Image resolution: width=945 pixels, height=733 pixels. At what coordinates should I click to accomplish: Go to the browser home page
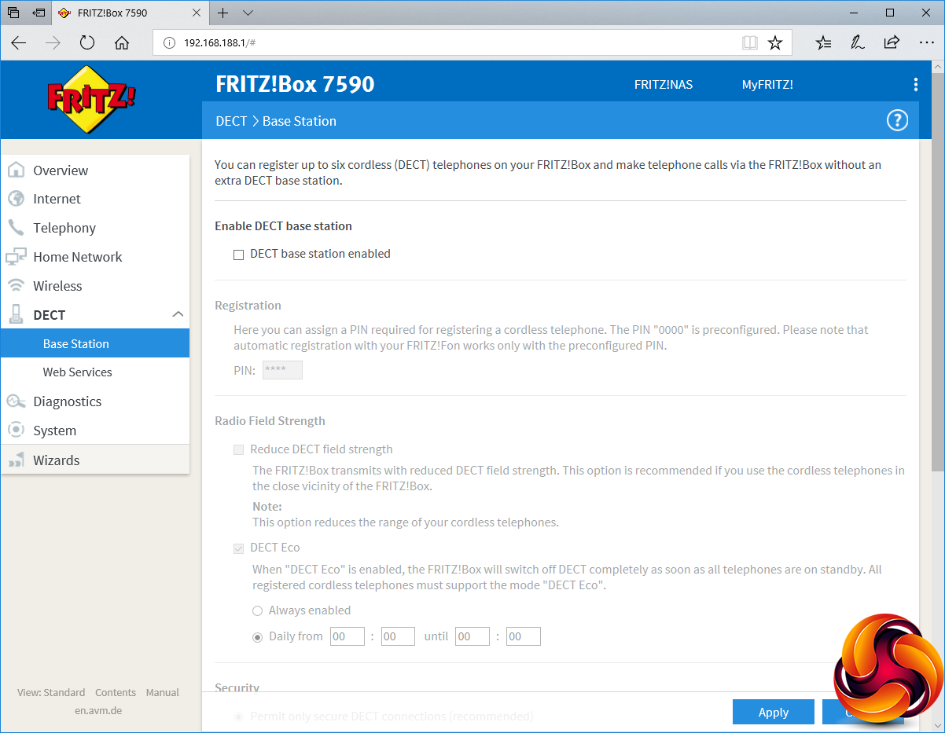[x=122, y=43]
